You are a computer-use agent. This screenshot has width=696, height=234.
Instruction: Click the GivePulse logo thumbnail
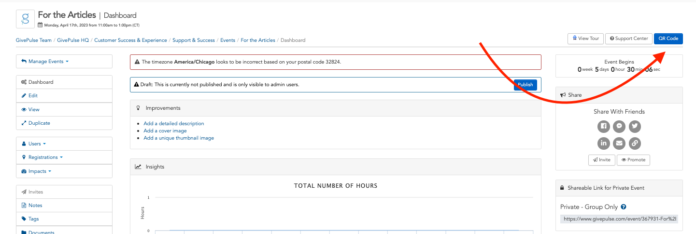point(25,18)
